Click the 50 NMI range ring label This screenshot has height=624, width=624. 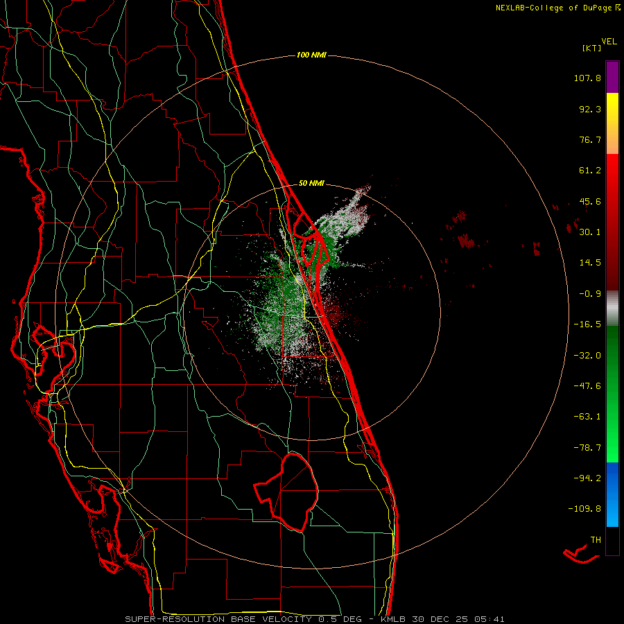click(311, 184)
